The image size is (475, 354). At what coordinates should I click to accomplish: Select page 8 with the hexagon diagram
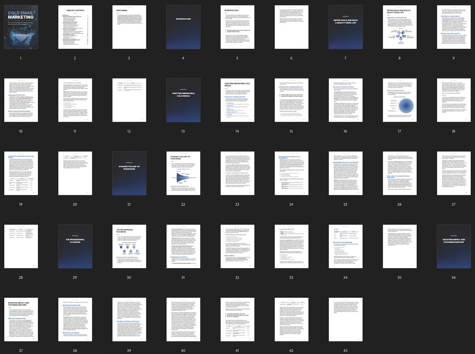(x=399, y=27)
